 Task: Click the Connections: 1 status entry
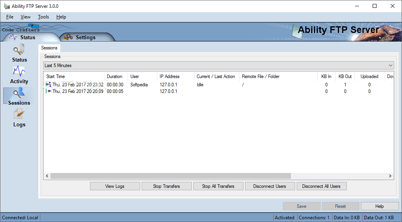click(x=314, y=218)
